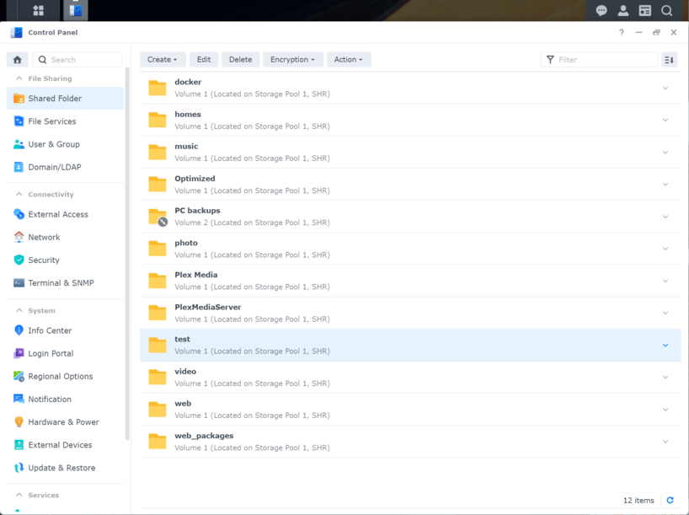Viewport: 689px width, 515px height.
Task: Open Security settings
Action: coord(65,260)
